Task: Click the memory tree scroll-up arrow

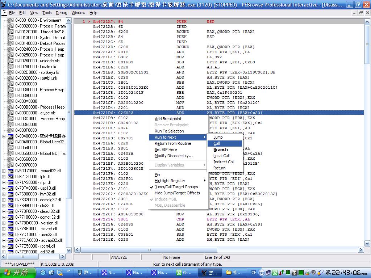Action: click(x=69, y=20)
